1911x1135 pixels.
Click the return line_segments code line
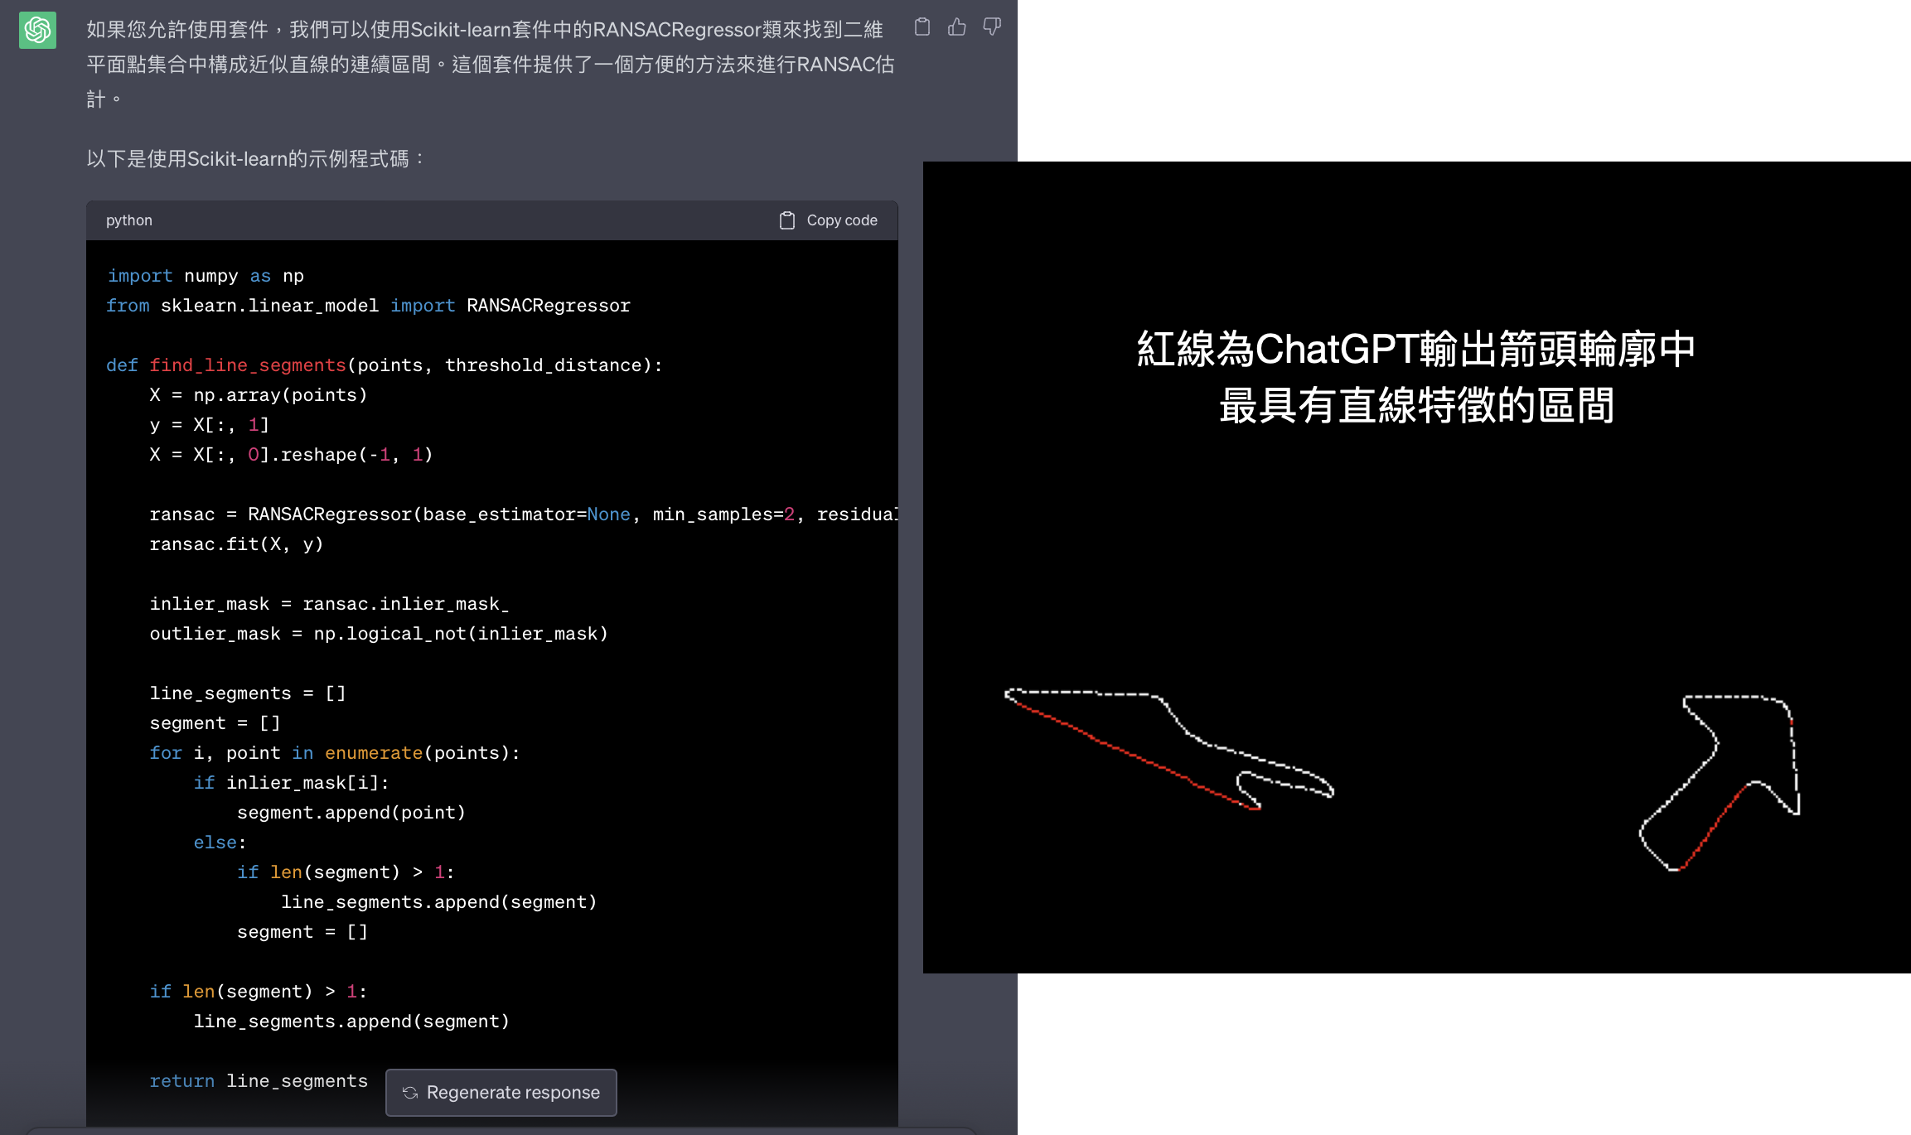[259, 1081]
